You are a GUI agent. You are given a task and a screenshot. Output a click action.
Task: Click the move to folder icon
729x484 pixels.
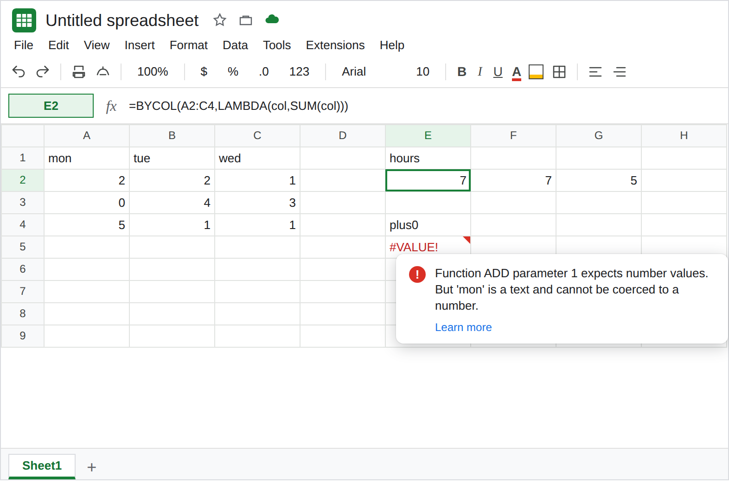[246, 20]
